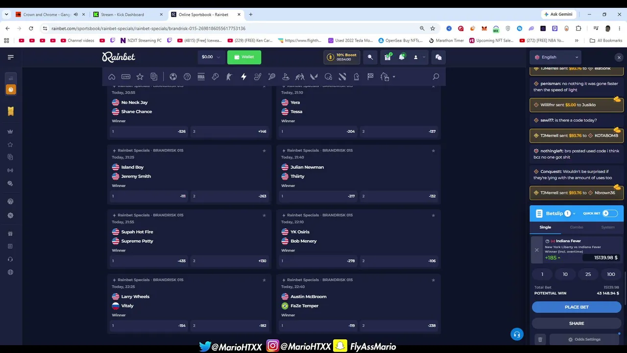627x353 pixels.
Task: Toggle the Quick Bet switch
Action: click(x=609, y=213)
